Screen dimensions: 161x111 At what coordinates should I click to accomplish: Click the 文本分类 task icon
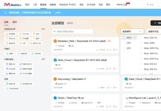[x=21, y=34]
